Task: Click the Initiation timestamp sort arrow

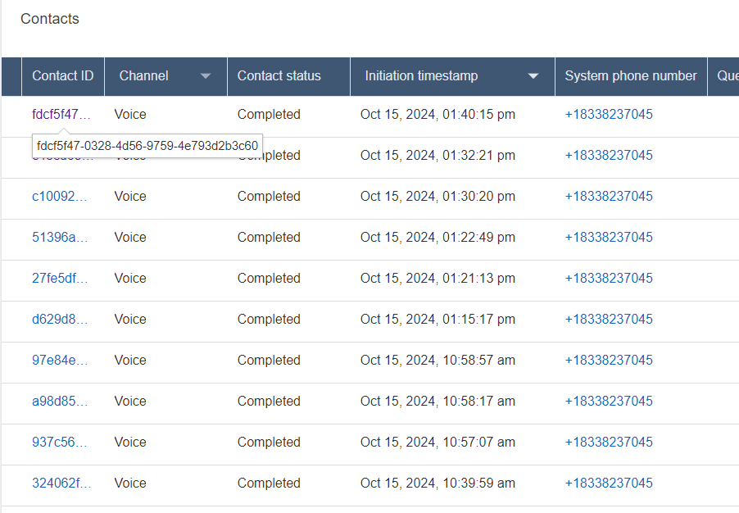Action: pos(533,76)
